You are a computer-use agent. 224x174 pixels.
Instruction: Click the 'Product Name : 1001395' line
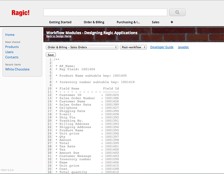coord(87,130)
